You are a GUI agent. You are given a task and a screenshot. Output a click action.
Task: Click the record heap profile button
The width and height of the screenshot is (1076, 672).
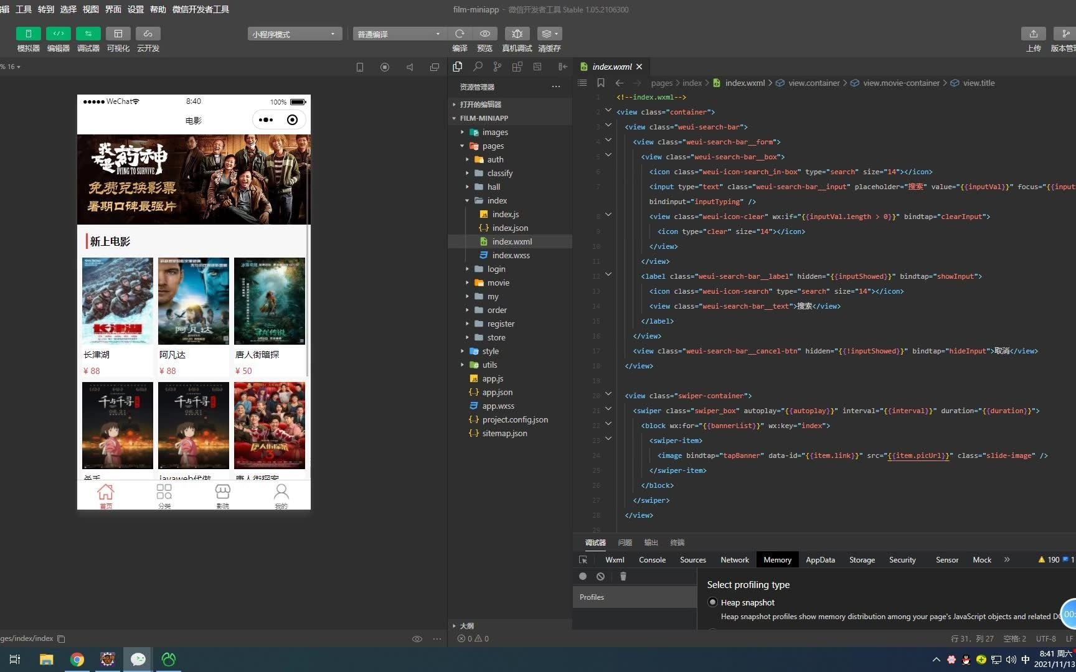point(583,576)
